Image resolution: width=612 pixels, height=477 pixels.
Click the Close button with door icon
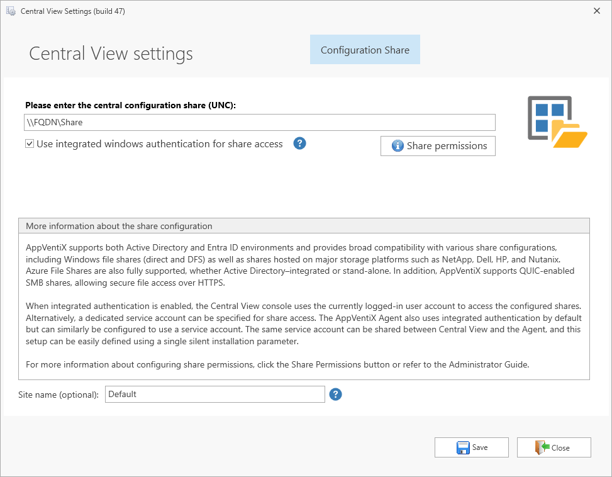(x=554, y=447)
